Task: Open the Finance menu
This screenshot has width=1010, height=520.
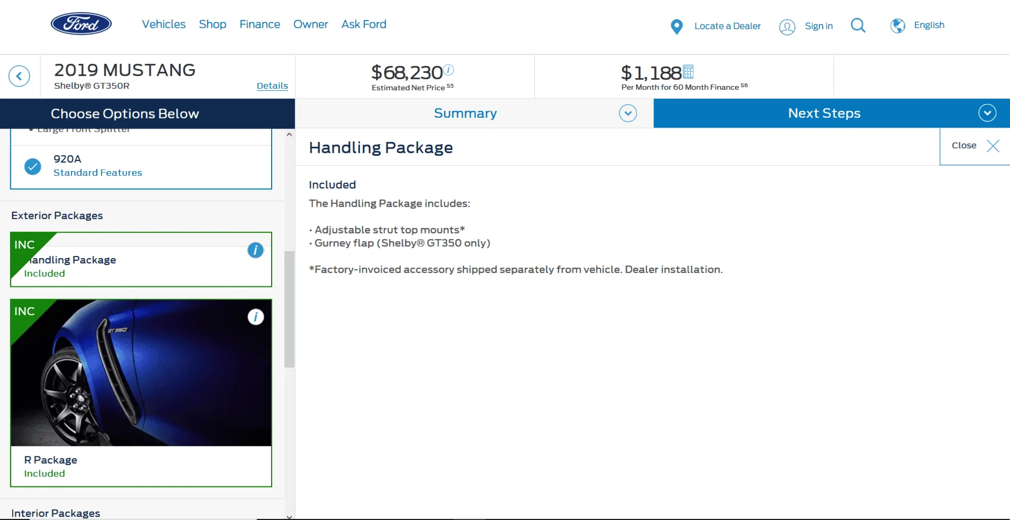Action: coord(260,24)
